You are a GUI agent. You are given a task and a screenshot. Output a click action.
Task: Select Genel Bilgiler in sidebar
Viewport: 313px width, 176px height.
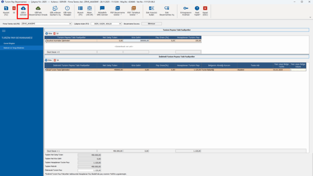point(9,43)
